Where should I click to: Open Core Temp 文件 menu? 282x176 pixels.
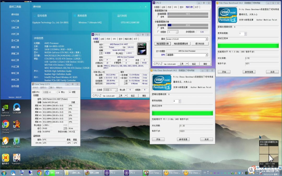click(x=35, y=88)
